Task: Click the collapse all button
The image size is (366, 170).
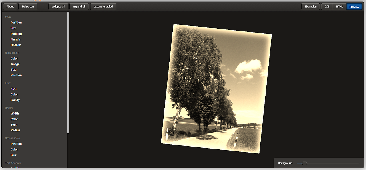Action: click(58, 7)
